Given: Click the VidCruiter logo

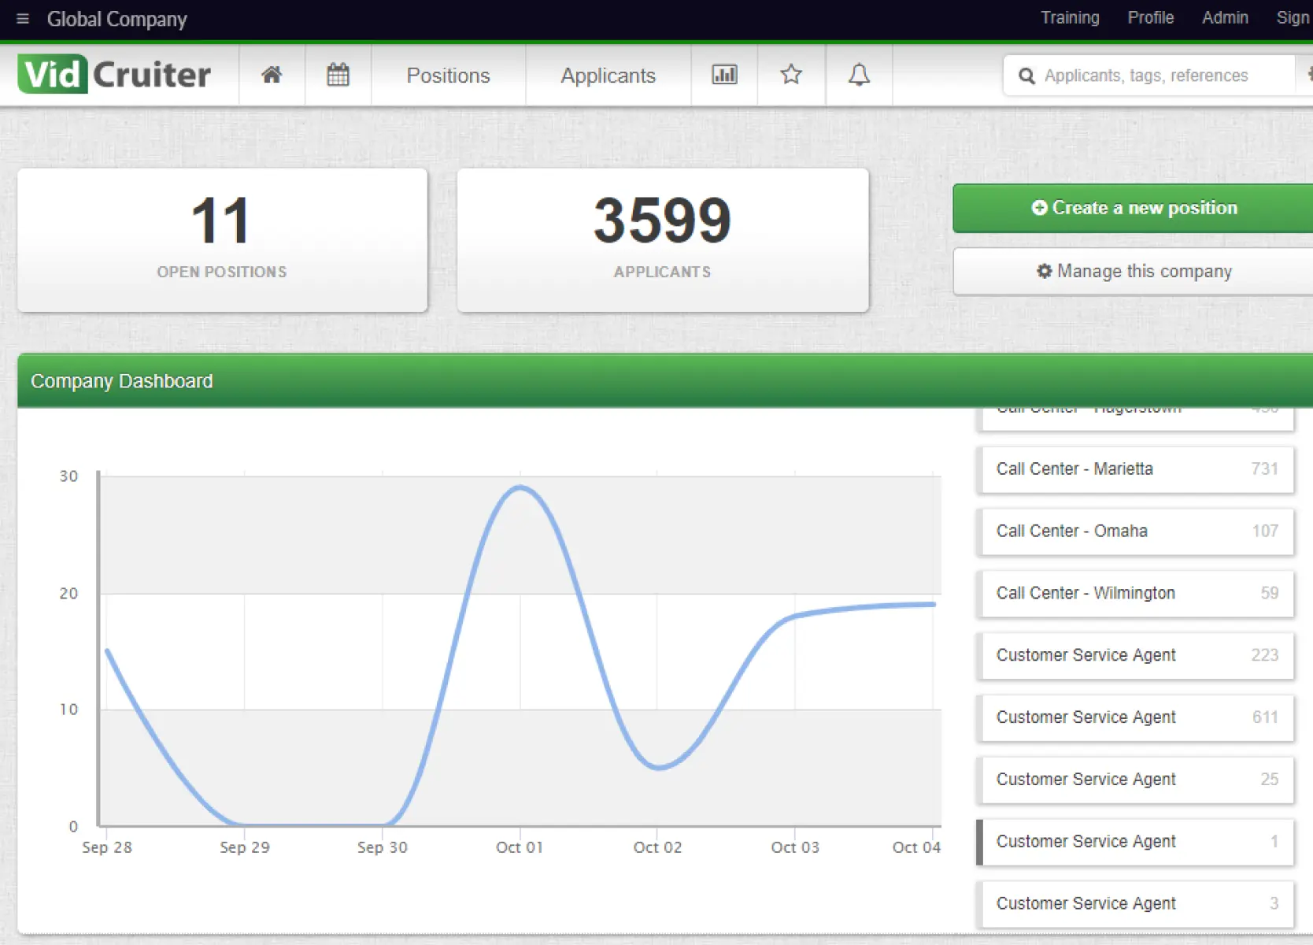Looking at the screenshot, I should (x=113, y=74).
